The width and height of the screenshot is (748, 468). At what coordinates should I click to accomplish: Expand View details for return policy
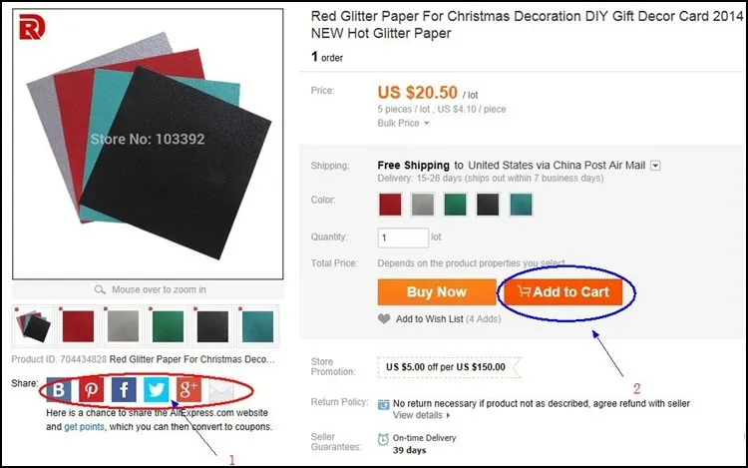click(421, 415)
